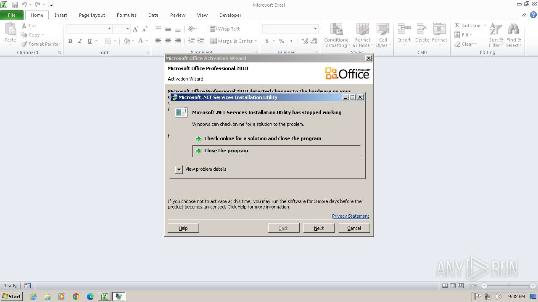Decrease font size with Shrink Font icon
The width and height of the screenshot is (538, 302).
click(x=145, y=29)
